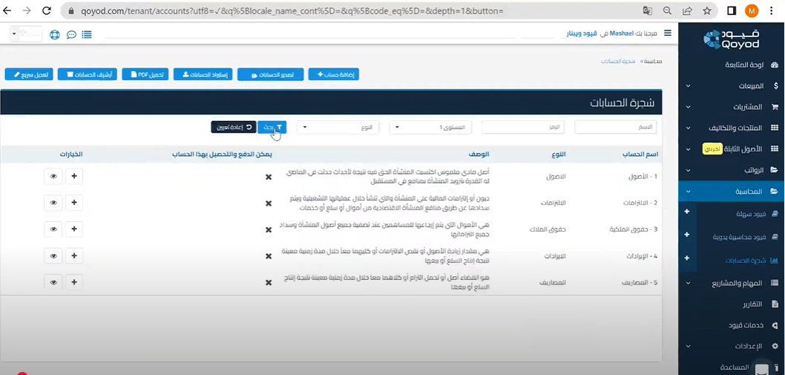The width and height of the screenshot is (785, 375).
Task: Open the top-left language dropdown
Action: pyautogui.click(x=26, y=34)
